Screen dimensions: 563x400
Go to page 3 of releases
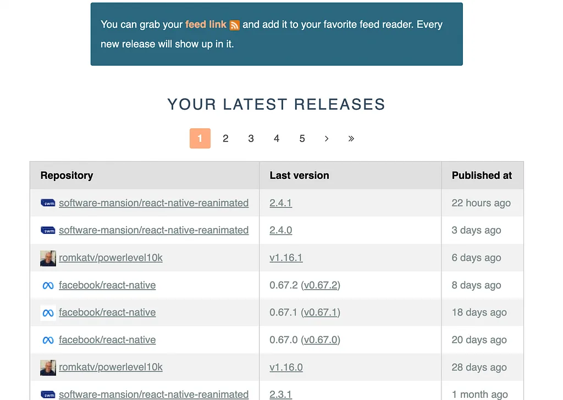click(x=251, y=138)
